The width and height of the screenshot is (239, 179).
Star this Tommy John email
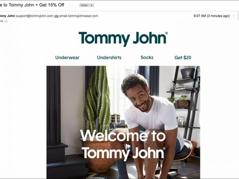pyautogui.click(x=233, y=16)
